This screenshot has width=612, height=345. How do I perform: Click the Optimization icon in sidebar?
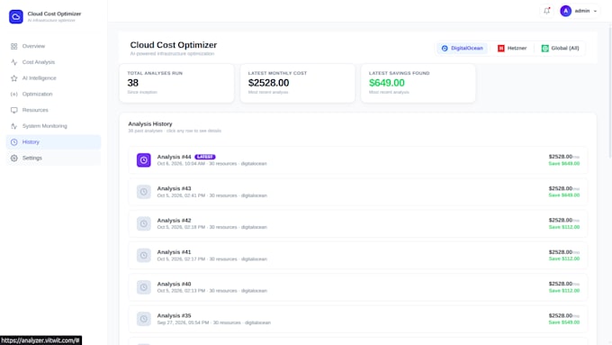(x=14, y=95)
